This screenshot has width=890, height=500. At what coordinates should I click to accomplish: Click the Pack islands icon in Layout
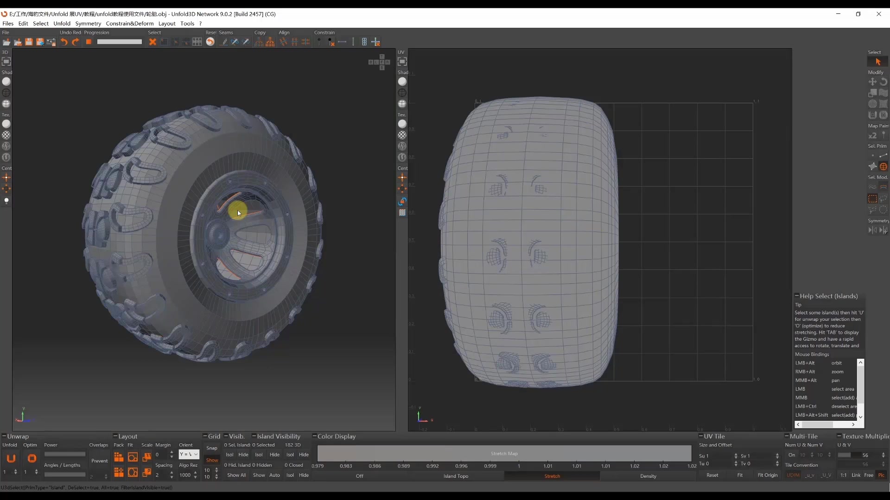coord(119,457)
